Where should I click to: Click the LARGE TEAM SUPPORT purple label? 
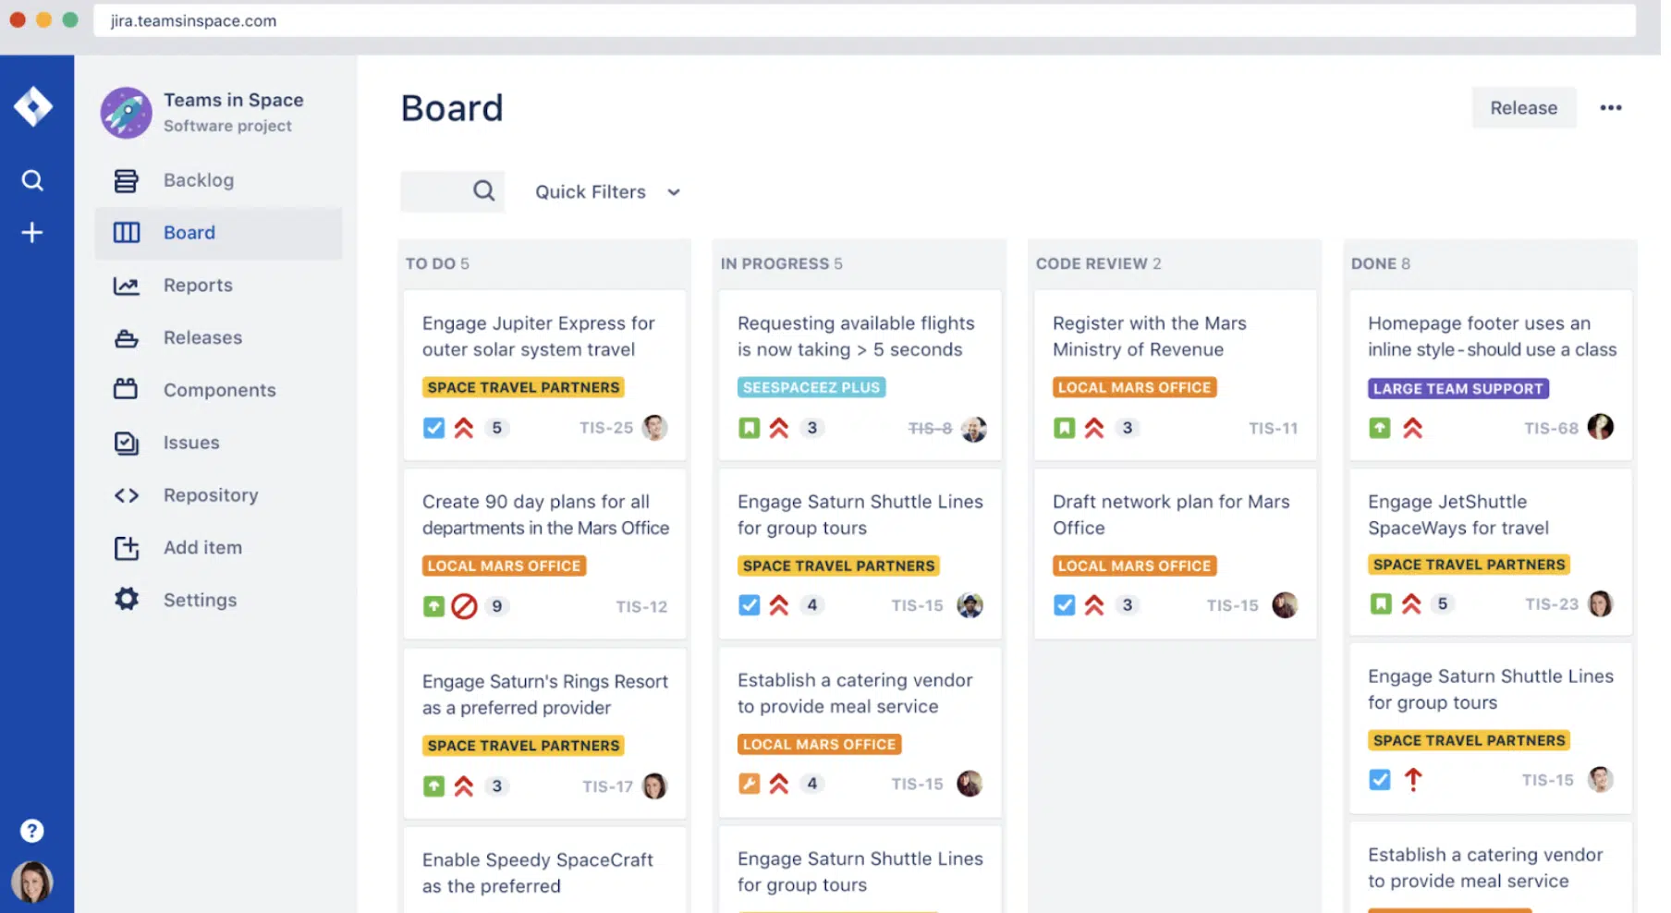pyautogui.click(x=1458, y=389)
